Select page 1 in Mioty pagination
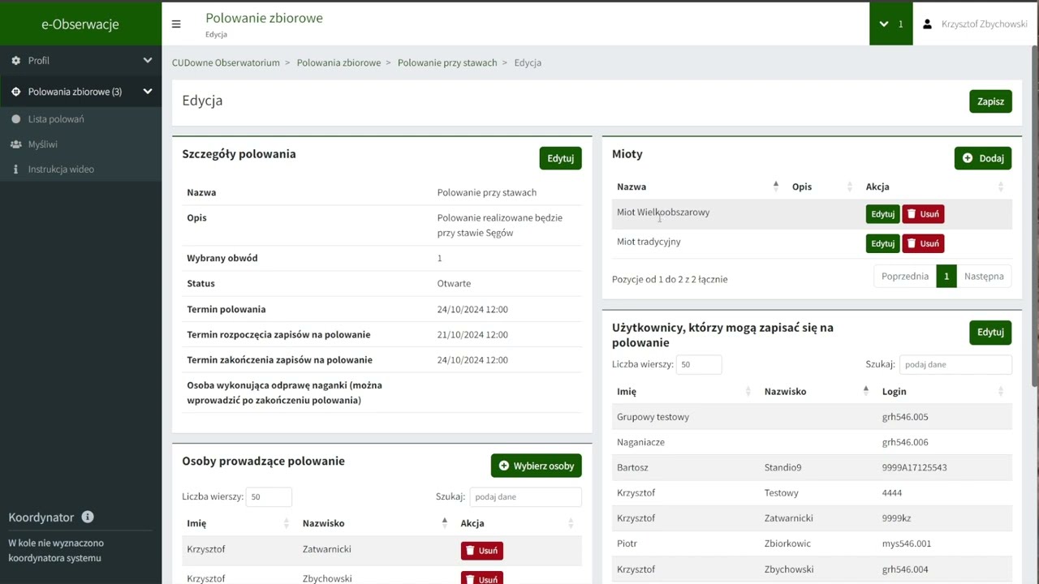Image resolution: width=1039 pixels, height=584 pixels. (x=946, y=277)
